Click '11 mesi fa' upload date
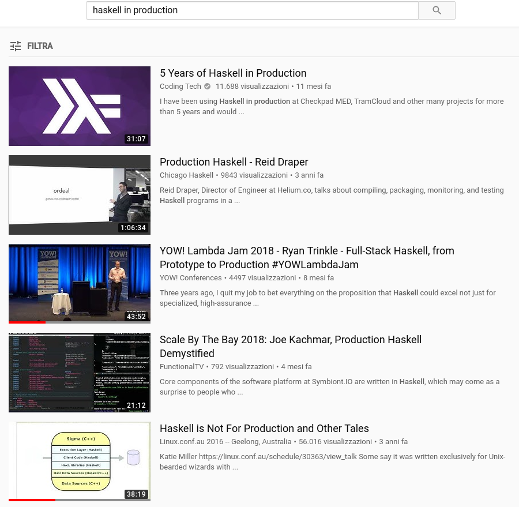This screenshot has width=519, height=507. click(x=314, y=87)
